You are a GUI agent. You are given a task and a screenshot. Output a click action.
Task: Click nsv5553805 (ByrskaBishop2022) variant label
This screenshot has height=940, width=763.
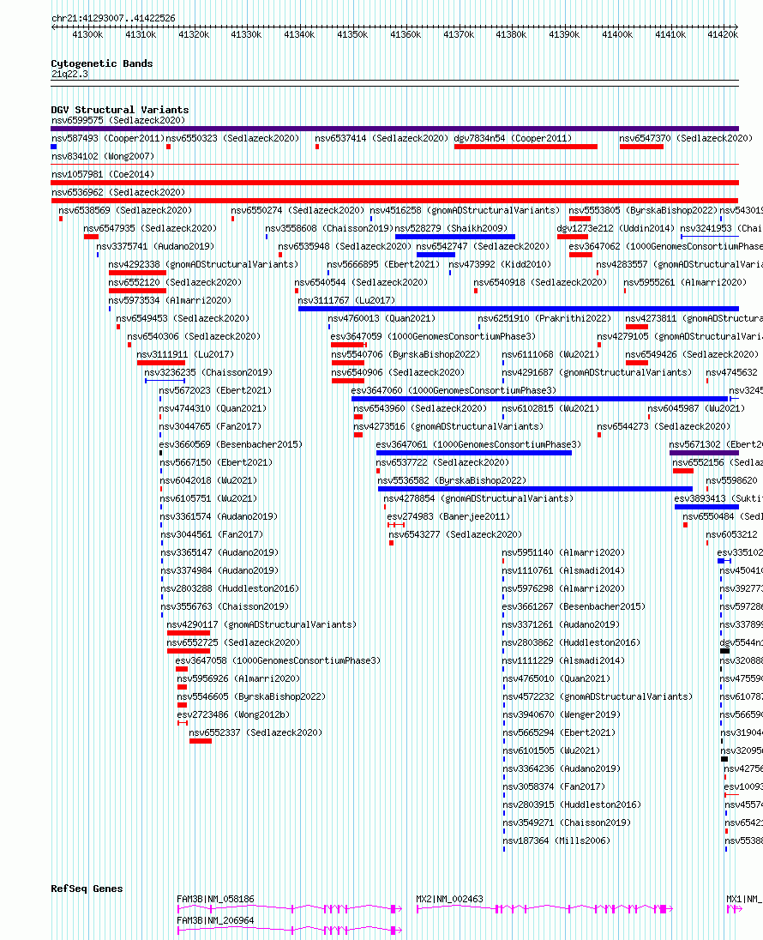coord(643,210)
